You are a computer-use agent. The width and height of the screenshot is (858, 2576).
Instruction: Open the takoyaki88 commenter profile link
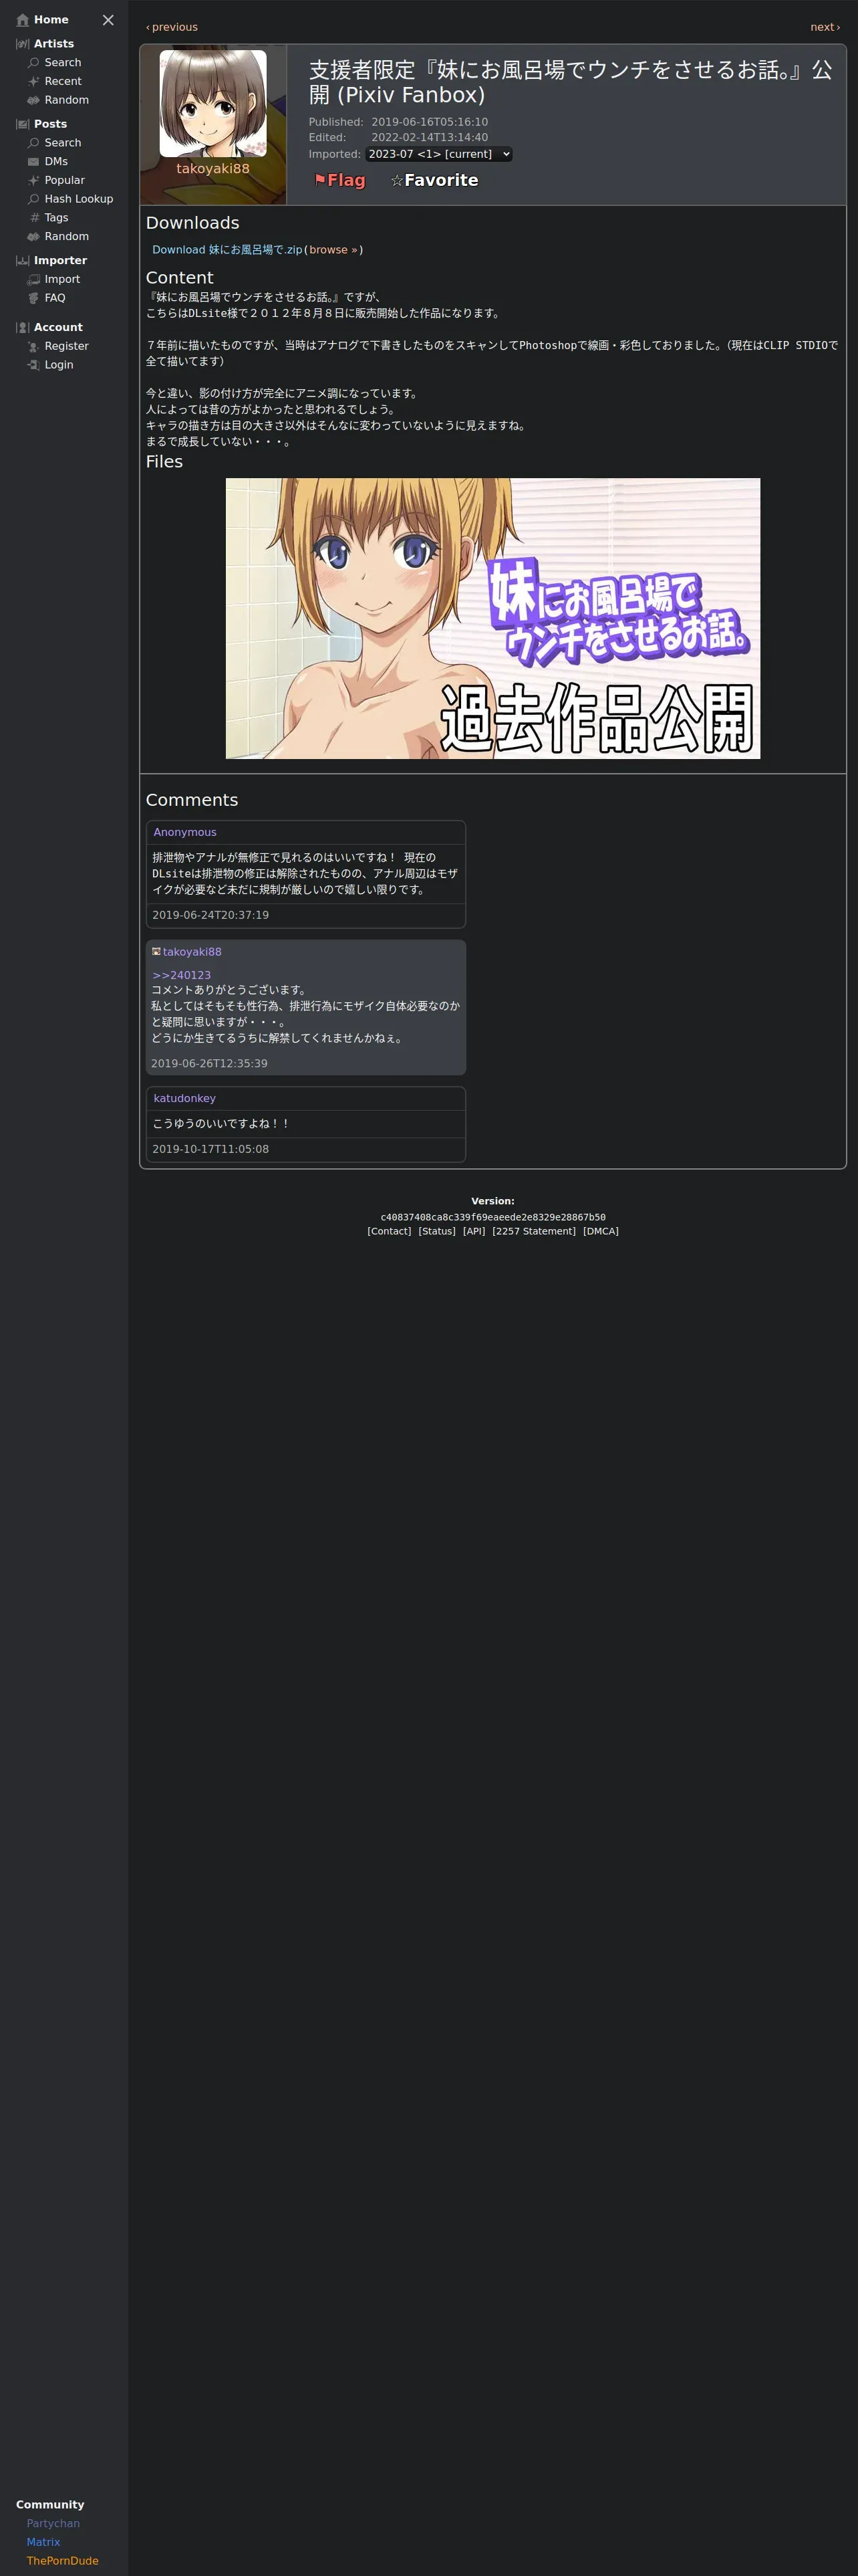(x=192, y=952)
